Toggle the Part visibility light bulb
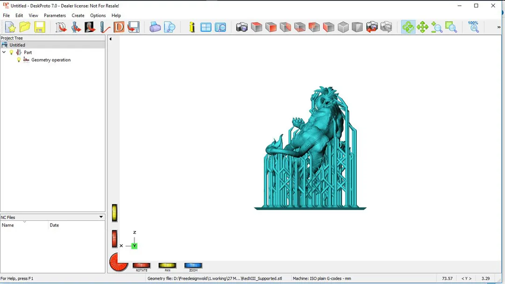Screen dimensions: 505x284 (x=11, y=52)
